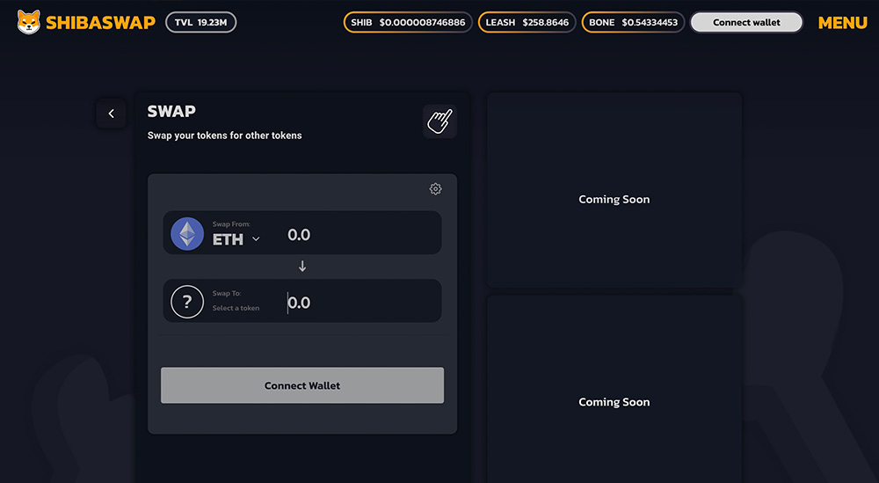Expand the ETH token dropdown chevron
The width and height of the screenshot is (879, 483).
pos(257,239)
